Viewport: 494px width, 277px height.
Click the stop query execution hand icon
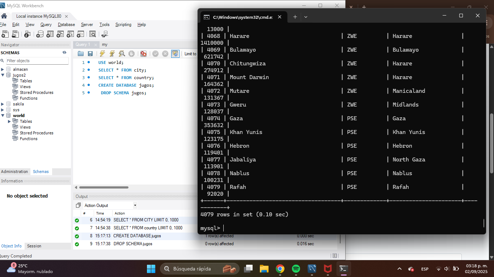click(132, 54)
